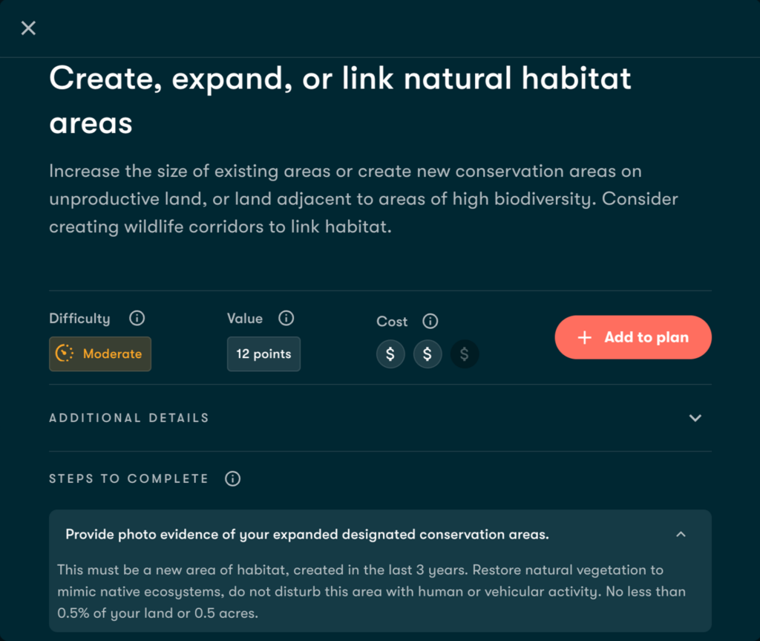Click the Difficulty label text
Viewport: 760px width, 641px height.
click(x=79, y=319)
